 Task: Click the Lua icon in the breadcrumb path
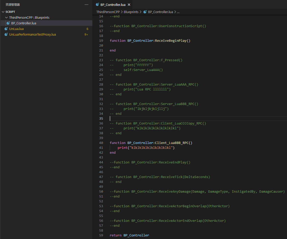[x=145, y=12]
